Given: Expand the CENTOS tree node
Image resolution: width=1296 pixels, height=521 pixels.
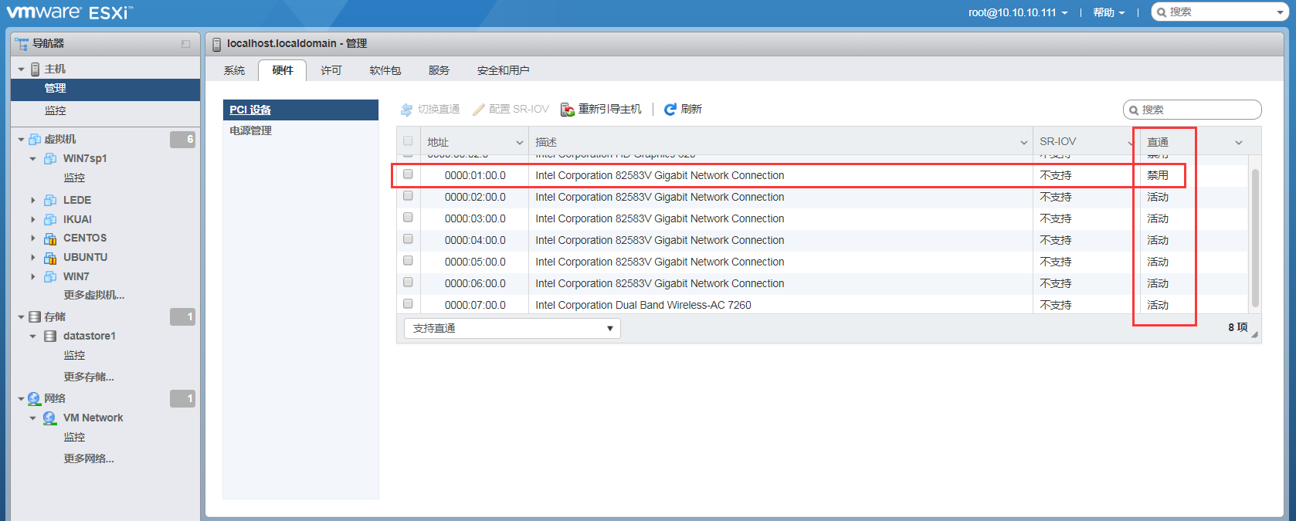Looking at the screenshot, I should pyautogui.click(x=32, y=239).
